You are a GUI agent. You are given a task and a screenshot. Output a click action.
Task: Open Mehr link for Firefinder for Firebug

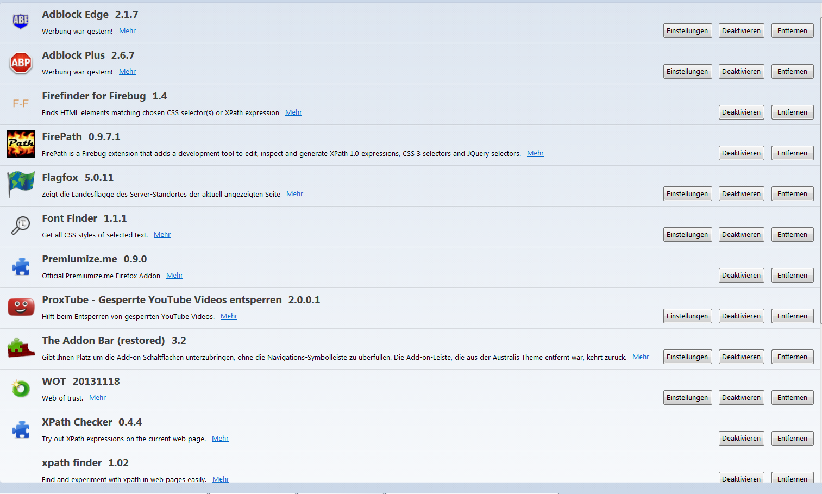point(293,112)
